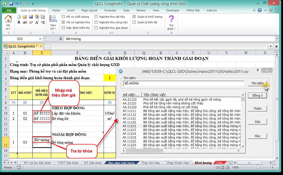Image resolution: width=283 pixels, height=175 pixels.
Task: Click the save floppy disk icon in ribbon group 2
Action: [31, 17]
